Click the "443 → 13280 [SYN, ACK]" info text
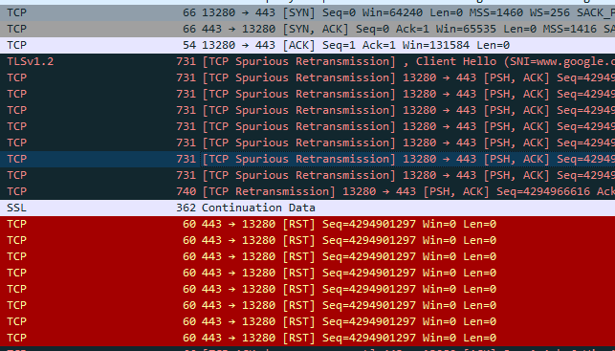Image resolution: width=615 pixels, height=351 pixels. (408, 29)
